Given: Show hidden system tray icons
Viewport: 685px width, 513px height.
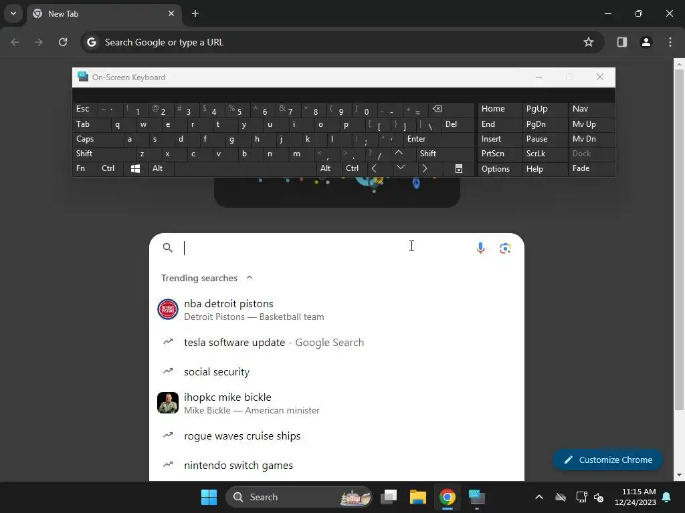Looking at the screenshot, I should (539, 497).
